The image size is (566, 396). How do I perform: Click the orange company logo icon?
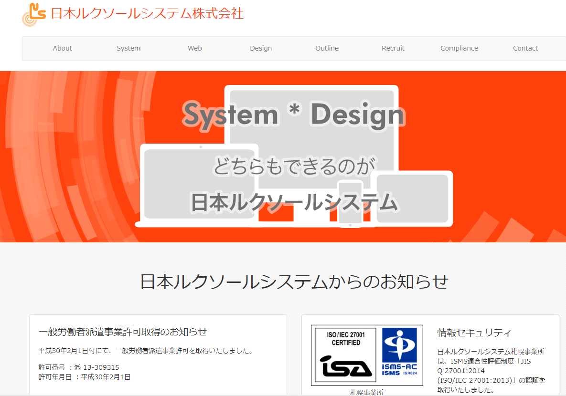pos(34,14)
